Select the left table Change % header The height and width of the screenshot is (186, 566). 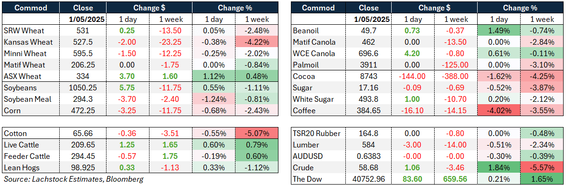[x=235, y=8]
